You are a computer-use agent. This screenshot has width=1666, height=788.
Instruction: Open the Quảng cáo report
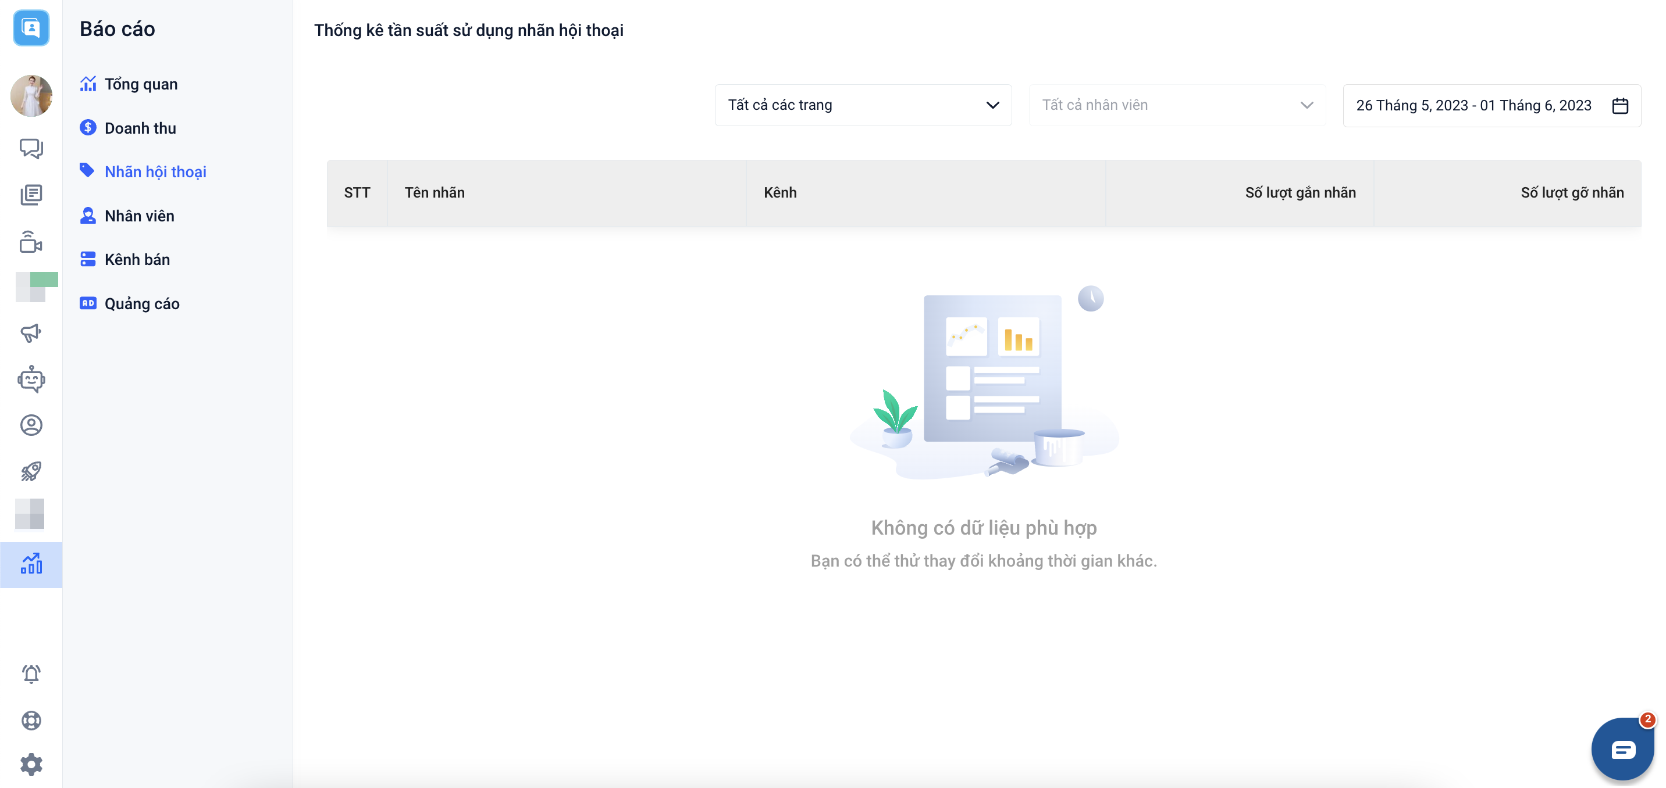click(x=143, y=303)
